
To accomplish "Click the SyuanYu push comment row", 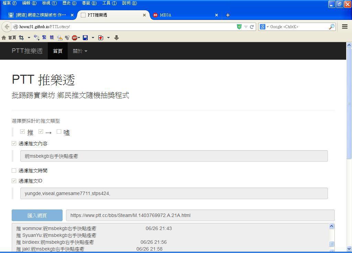I will coord(56,235).
